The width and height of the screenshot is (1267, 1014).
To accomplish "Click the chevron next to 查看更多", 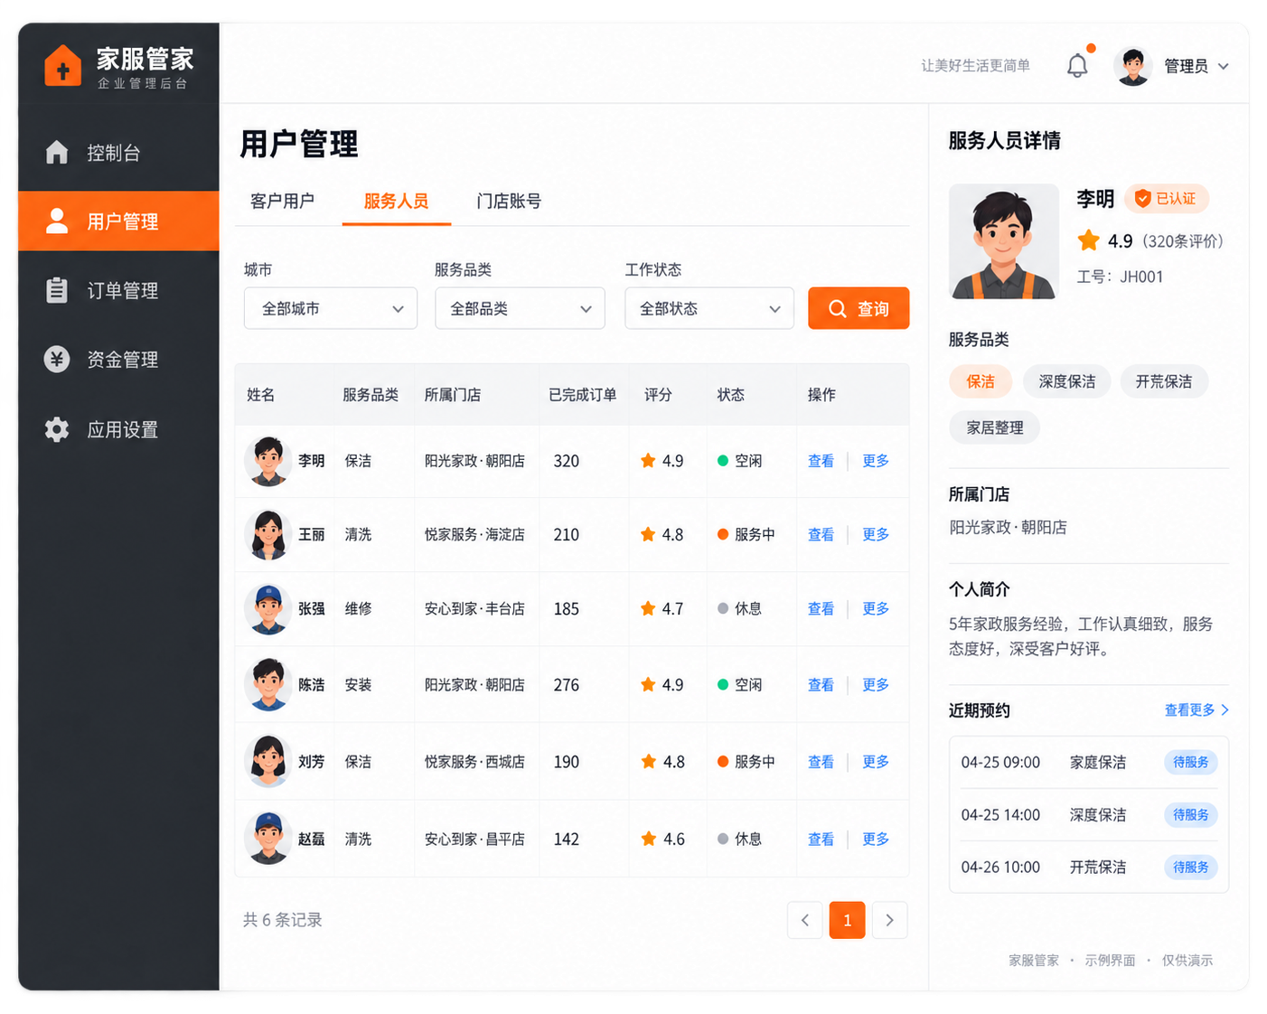I will coord(1225,710).
